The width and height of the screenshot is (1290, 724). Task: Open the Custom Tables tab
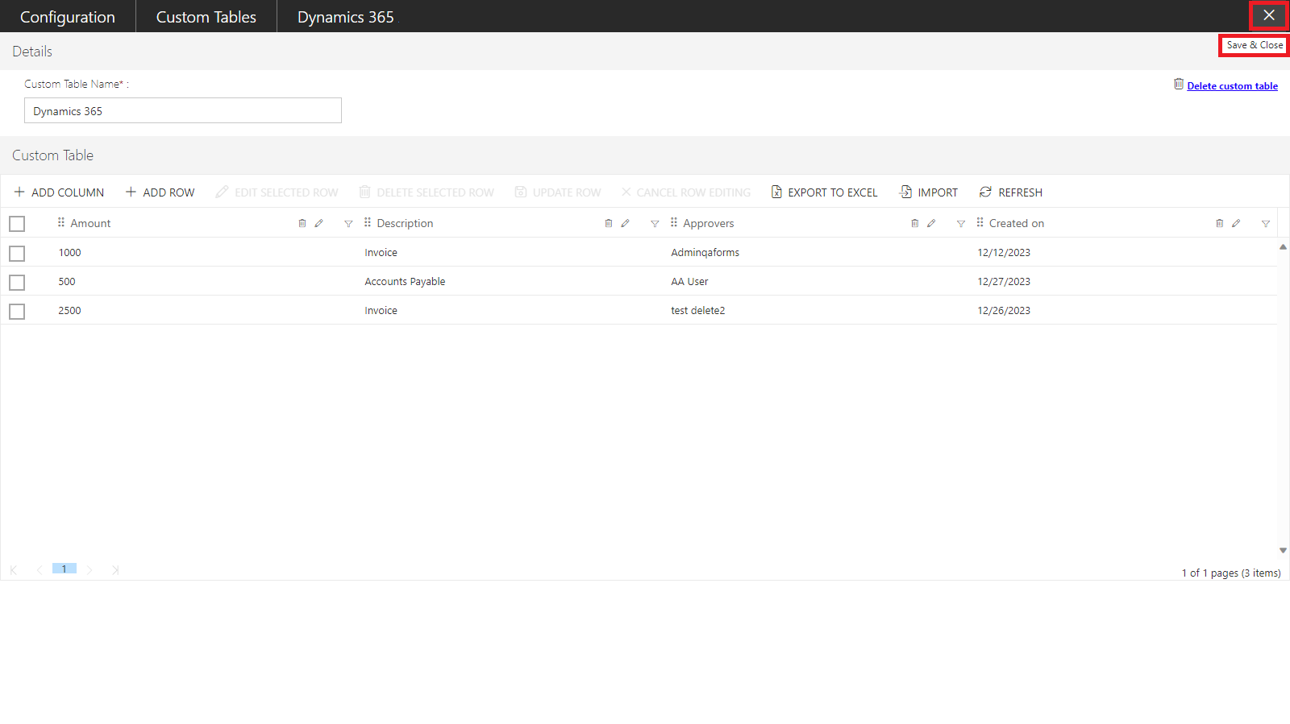[206, 17]
